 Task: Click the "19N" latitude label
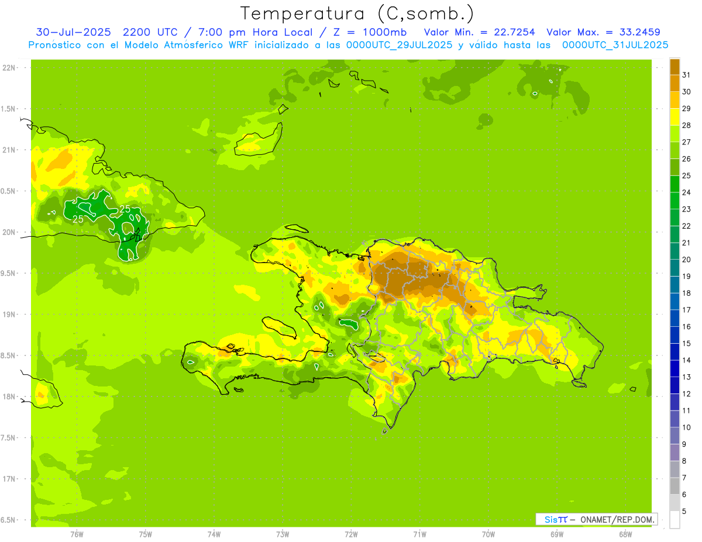[8, 314]
